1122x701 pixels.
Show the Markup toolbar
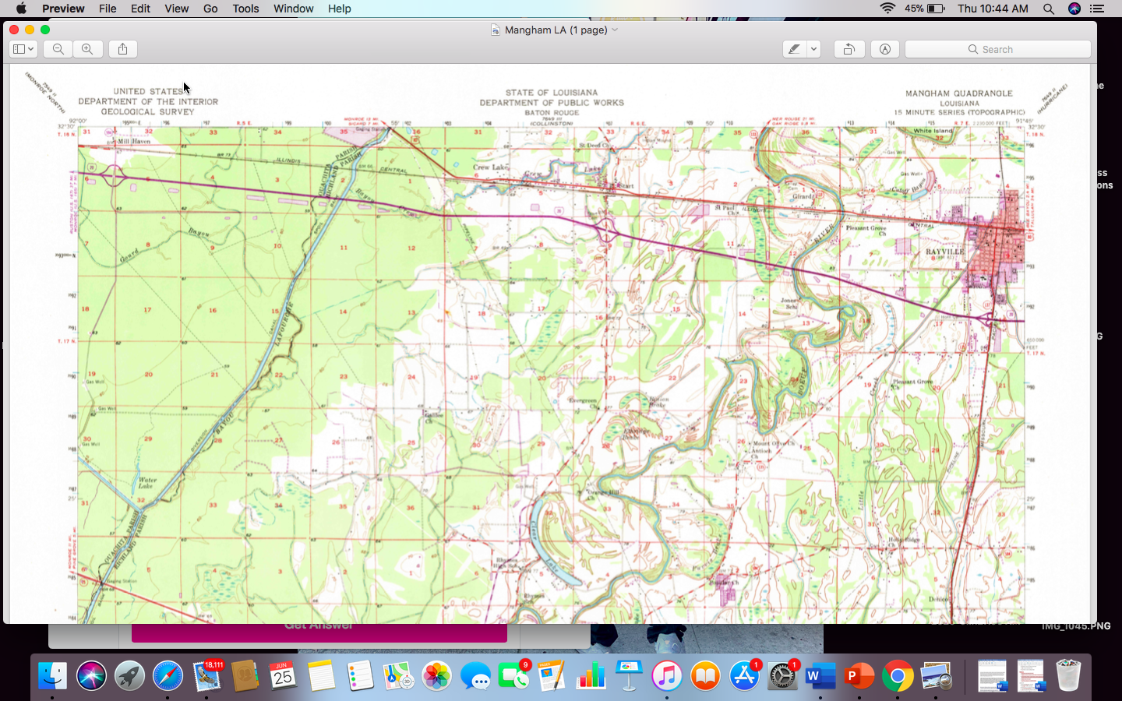coord(884,48)
